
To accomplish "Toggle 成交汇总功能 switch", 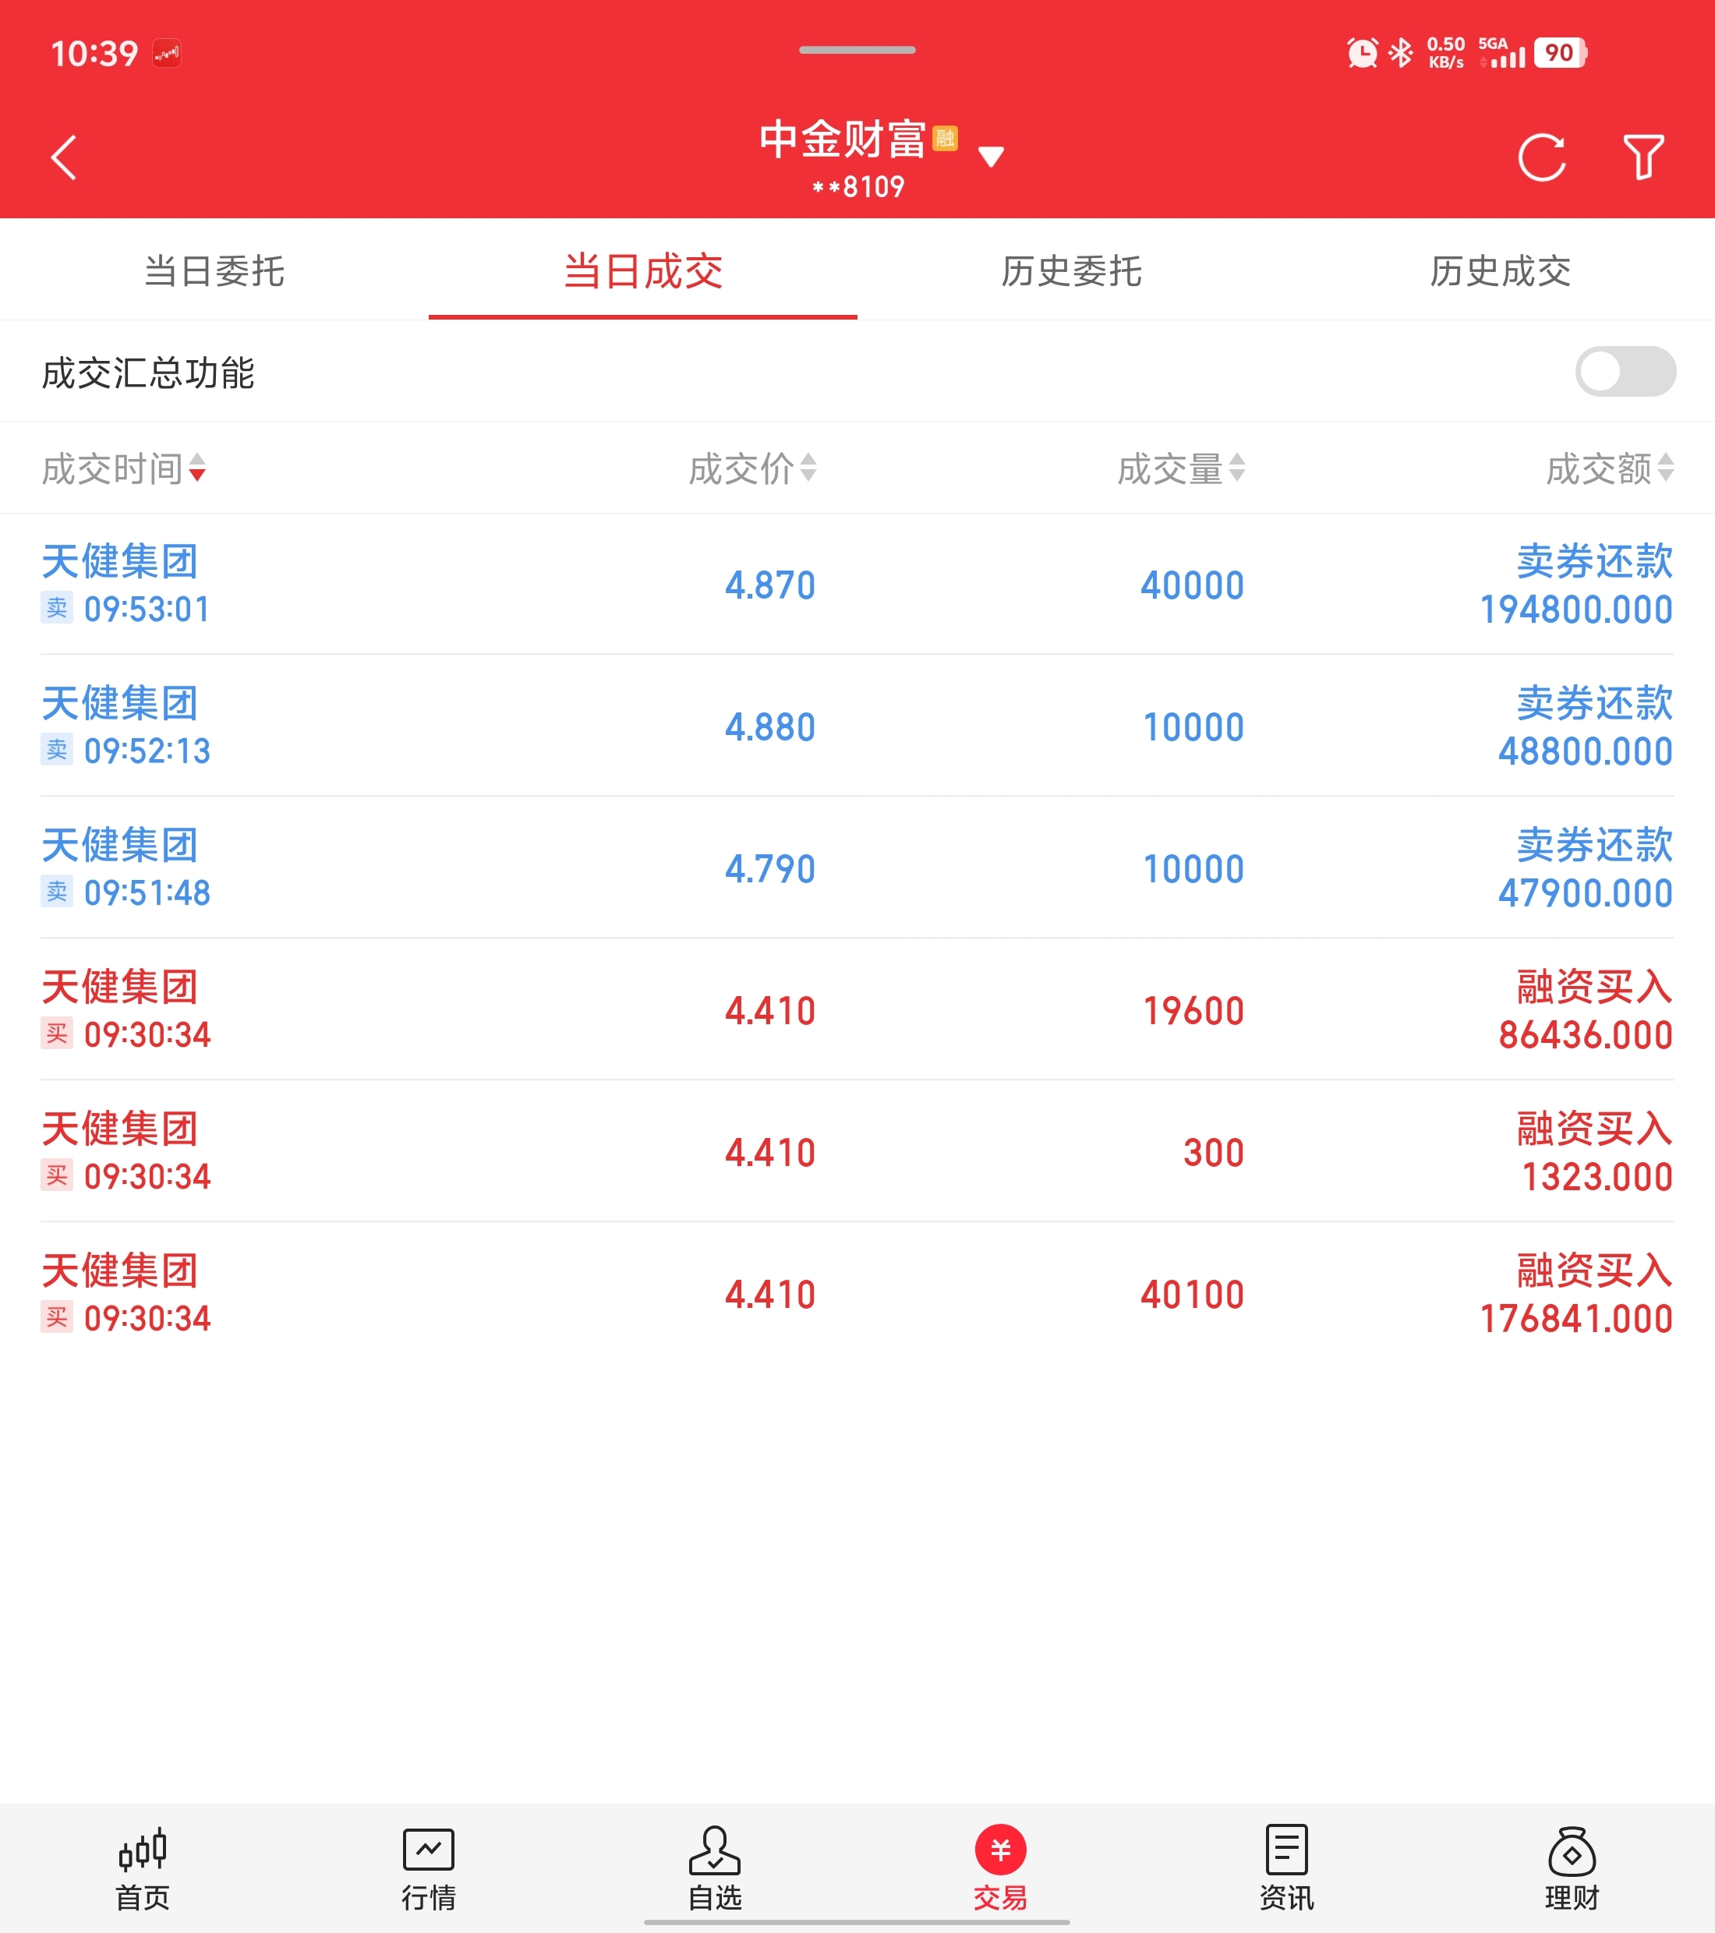I will tap(1625, 372).
